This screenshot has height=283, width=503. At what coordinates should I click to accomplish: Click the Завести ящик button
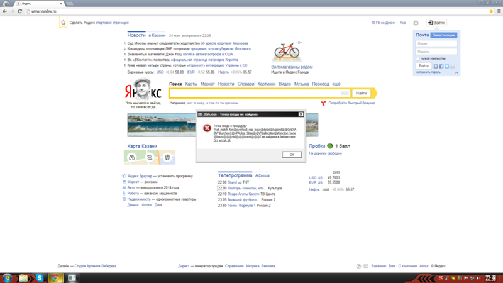pos(444,35)
